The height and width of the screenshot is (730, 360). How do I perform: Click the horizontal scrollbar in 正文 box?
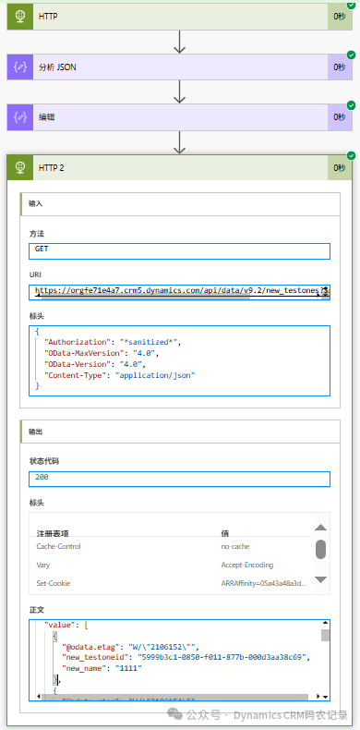(174, 697)
